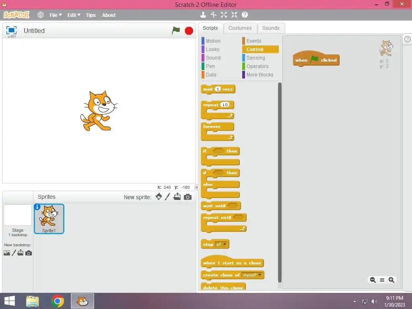Select the Block help question-mark tool
This screenshot has width=412, height=309.
click(245, 15)
